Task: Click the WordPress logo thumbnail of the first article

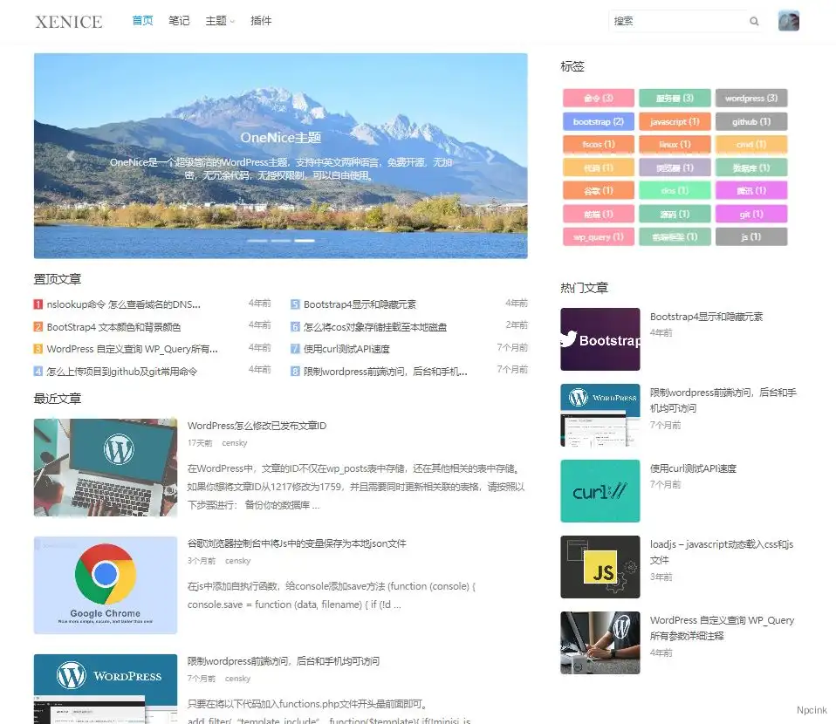Action: coord(105,468)
